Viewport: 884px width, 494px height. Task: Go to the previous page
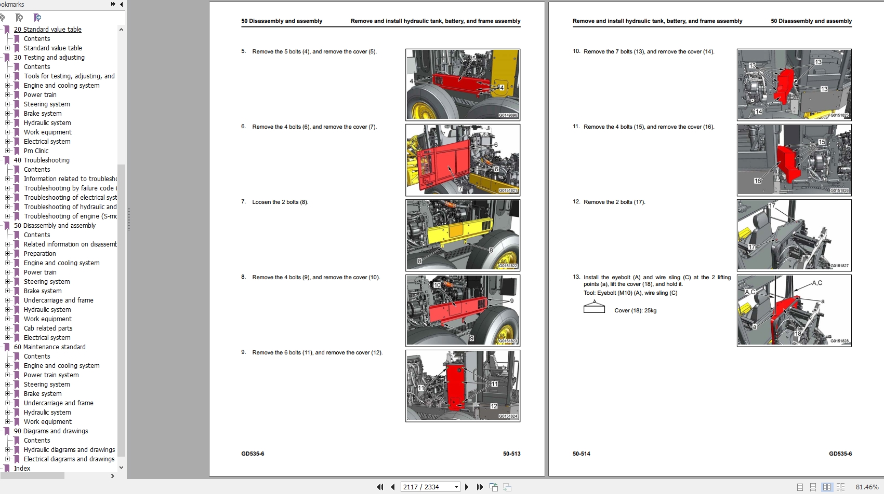[393, 487]
